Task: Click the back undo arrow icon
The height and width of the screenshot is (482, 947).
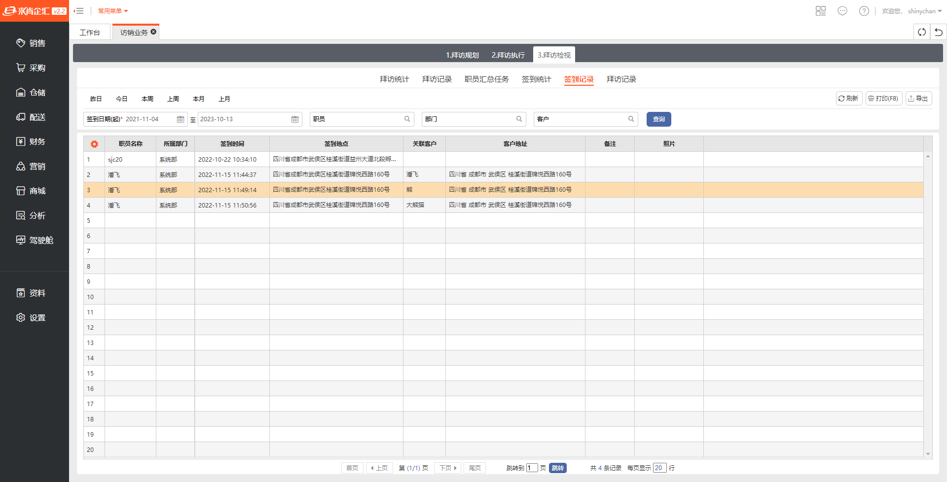Action: click(939, 32)
